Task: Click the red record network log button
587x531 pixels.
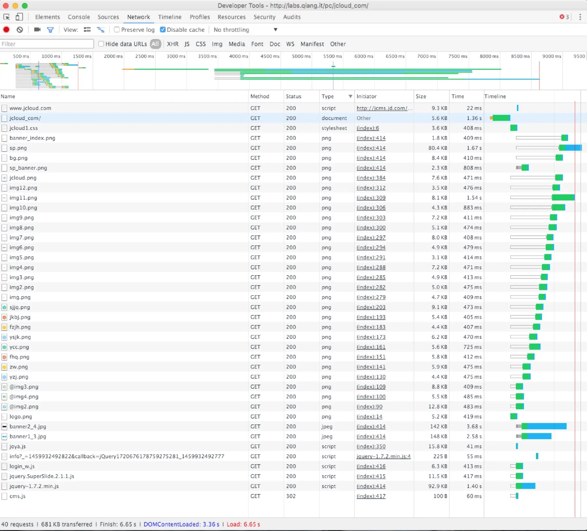Action: point(6,30)
